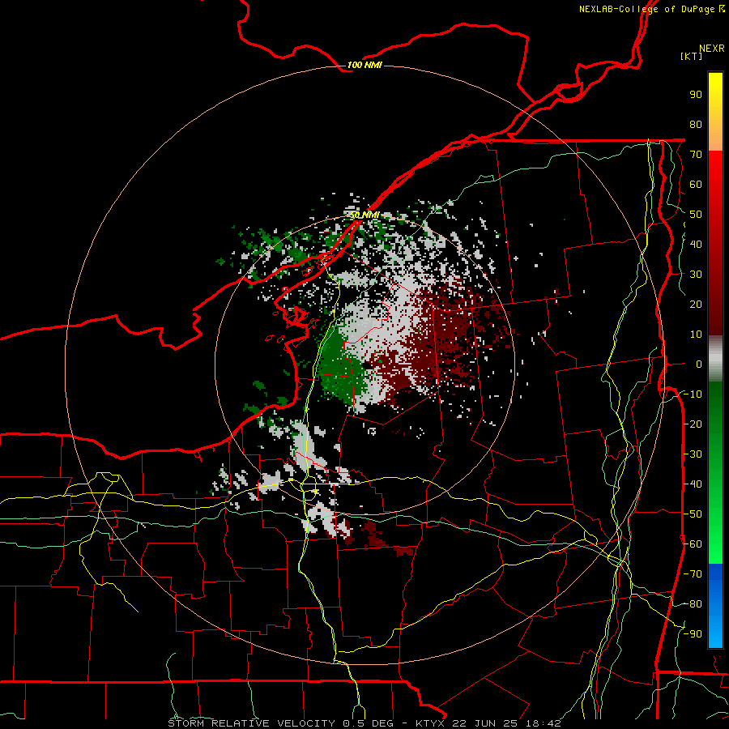729x729 pixels.
Task: Click the -30 value on the velocity scale
Action: coord(693,454)
